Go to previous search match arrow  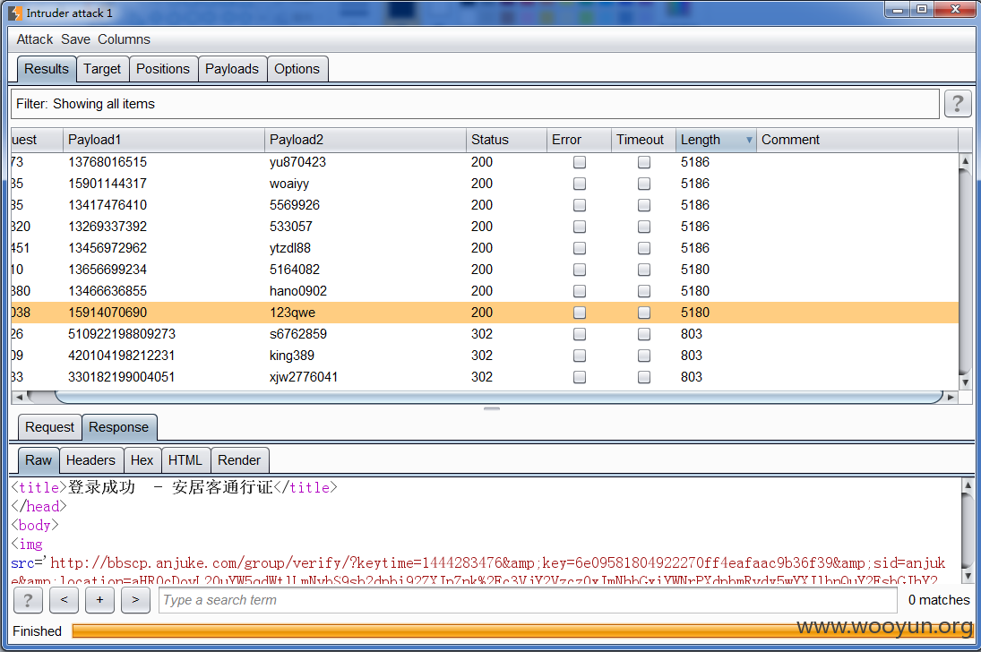tap(64, 600)
